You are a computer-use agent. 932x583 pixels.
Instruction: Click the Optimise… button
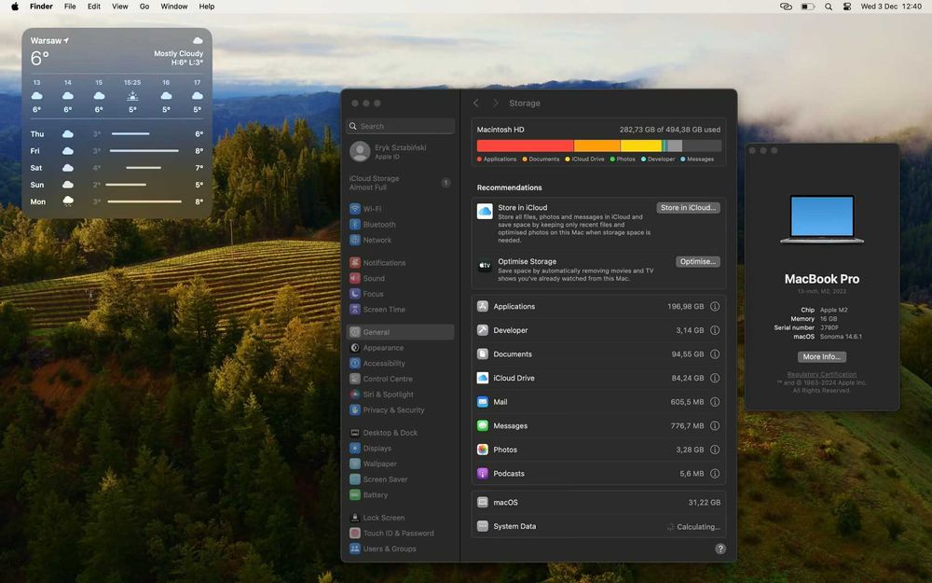point(698,261)
